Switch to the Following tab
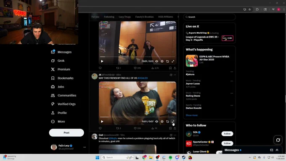This screenshot has height=161, width=286. pos(109,17)
